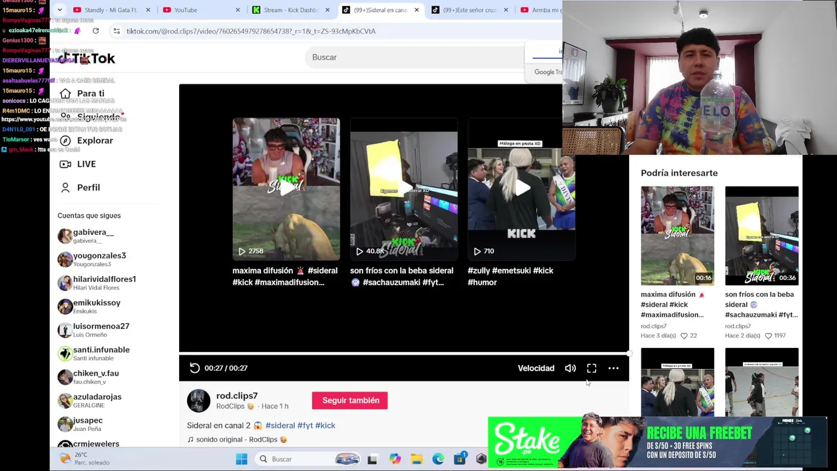Screen dimensions: 837x471
Task: Enter fullscreen mode on the video player
Action: 592,368
